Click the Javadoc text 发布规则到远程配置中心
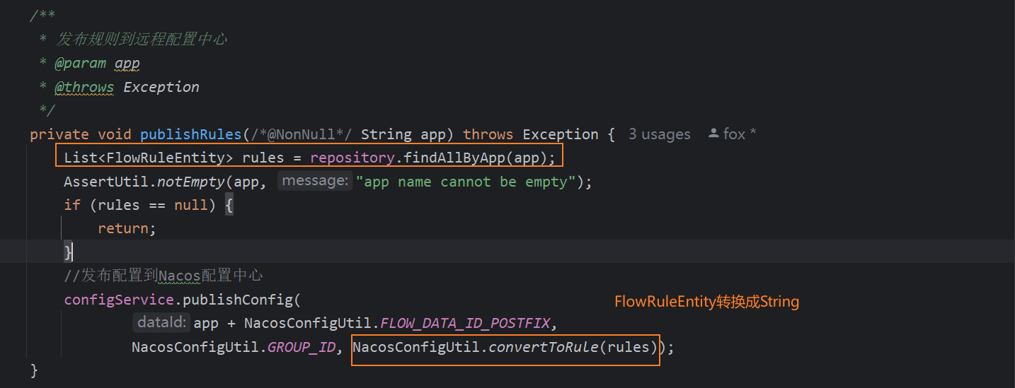This screenshot has height=388, width=1015. (x=142, y=40)
